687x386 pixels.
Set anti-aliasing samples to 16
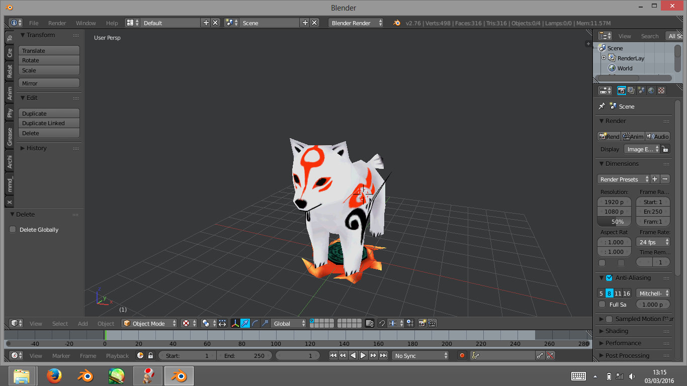pyautogui.click(x=627, y=293)
